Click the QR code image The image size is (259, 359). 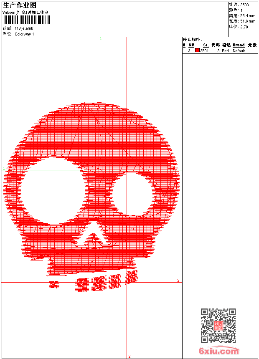[218, 326]
